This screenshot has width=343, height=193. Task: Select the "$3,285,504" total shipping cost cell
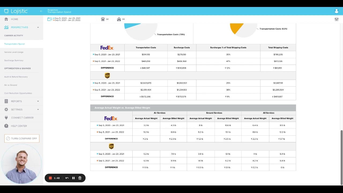pyautogui.click(x=278, y=90)
